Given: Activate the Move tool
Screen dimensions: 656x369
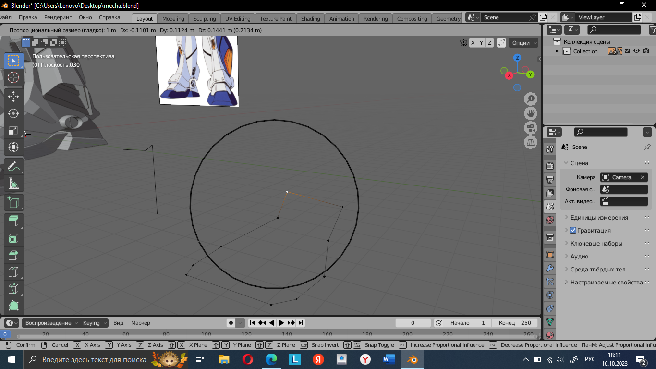Looking at the screenshot, I should [13, 97].
